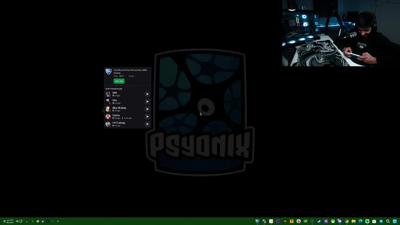Open the volume control in the system tray
The height and width of the screenshot is (225, 400).
click(17, 221)
